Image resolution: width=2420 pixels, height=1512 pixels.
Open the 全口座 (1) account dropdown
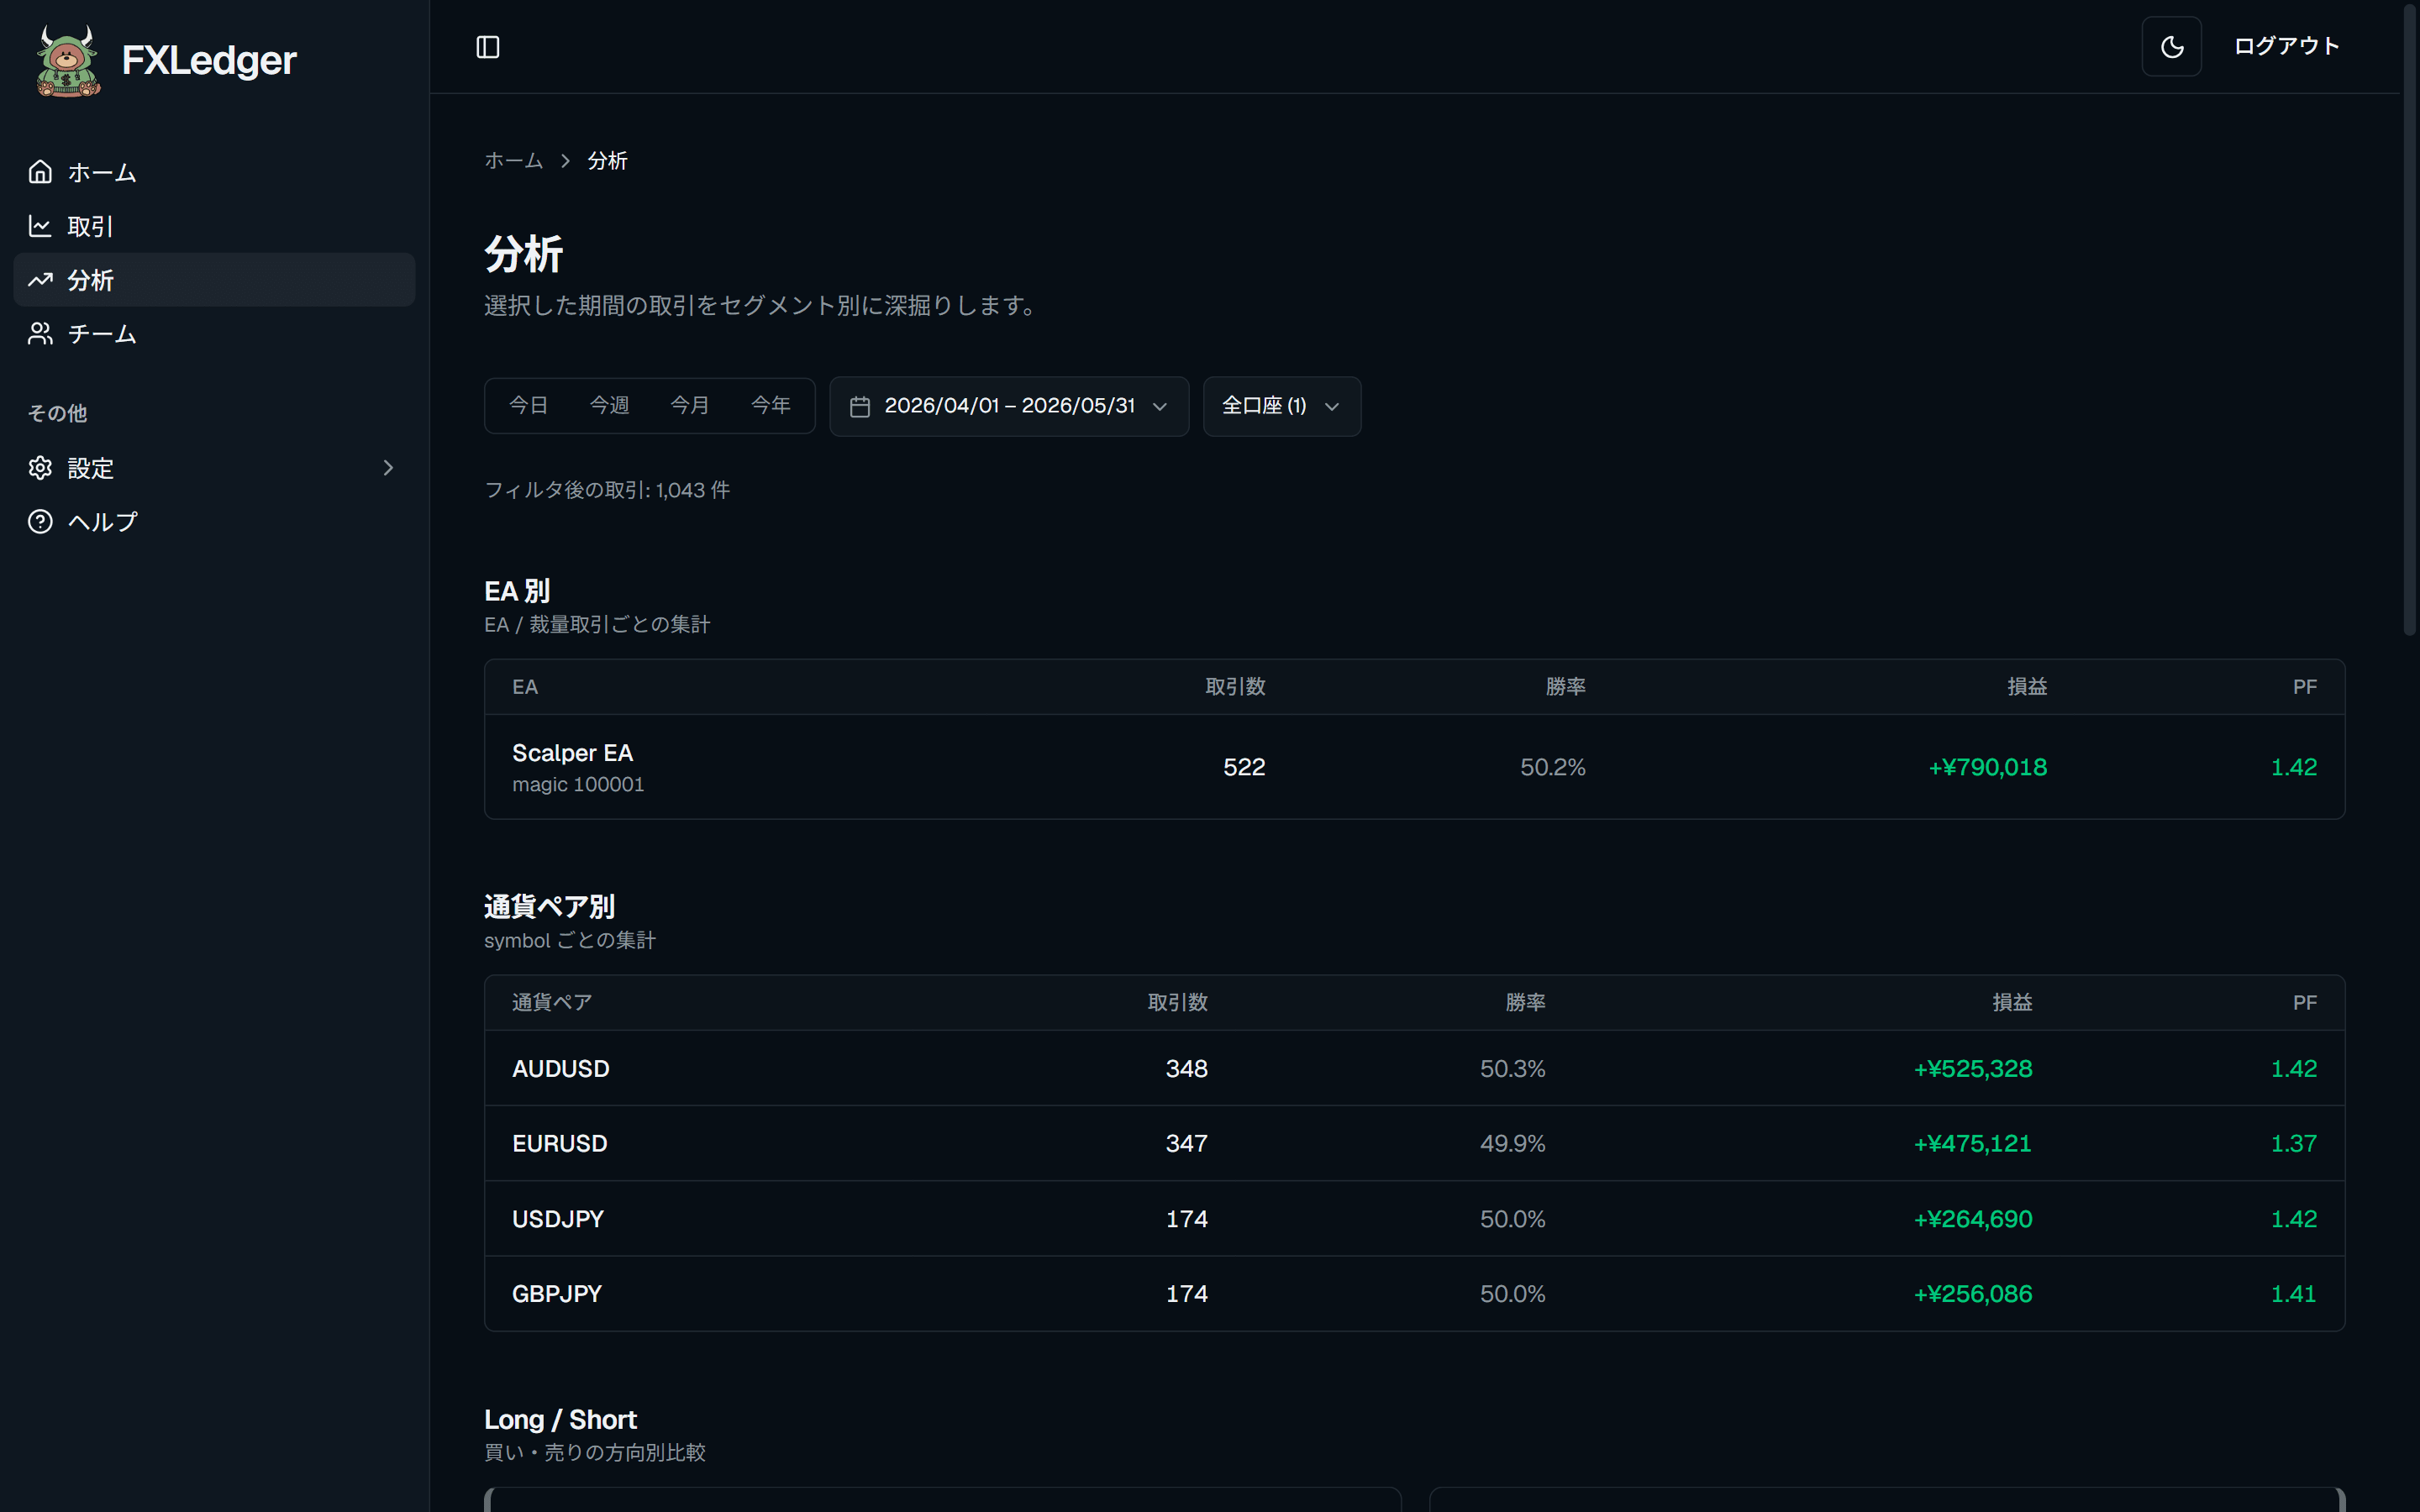click(x=1281, y=406)
